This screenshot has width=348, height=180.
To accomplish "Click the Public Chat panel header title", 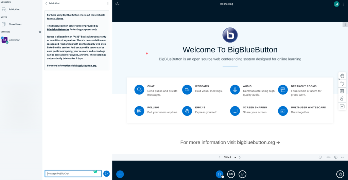I will pos(54,3).
